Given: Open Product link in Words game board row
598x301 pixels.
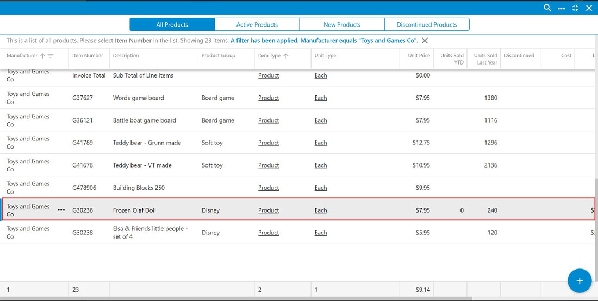Looking at the screenshot, I should point(269,98).
